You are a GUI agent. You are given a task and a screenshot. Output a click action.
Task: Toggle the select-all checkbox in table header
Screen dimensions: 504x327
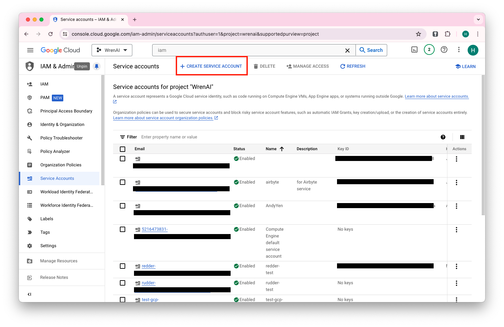[123, 149]
